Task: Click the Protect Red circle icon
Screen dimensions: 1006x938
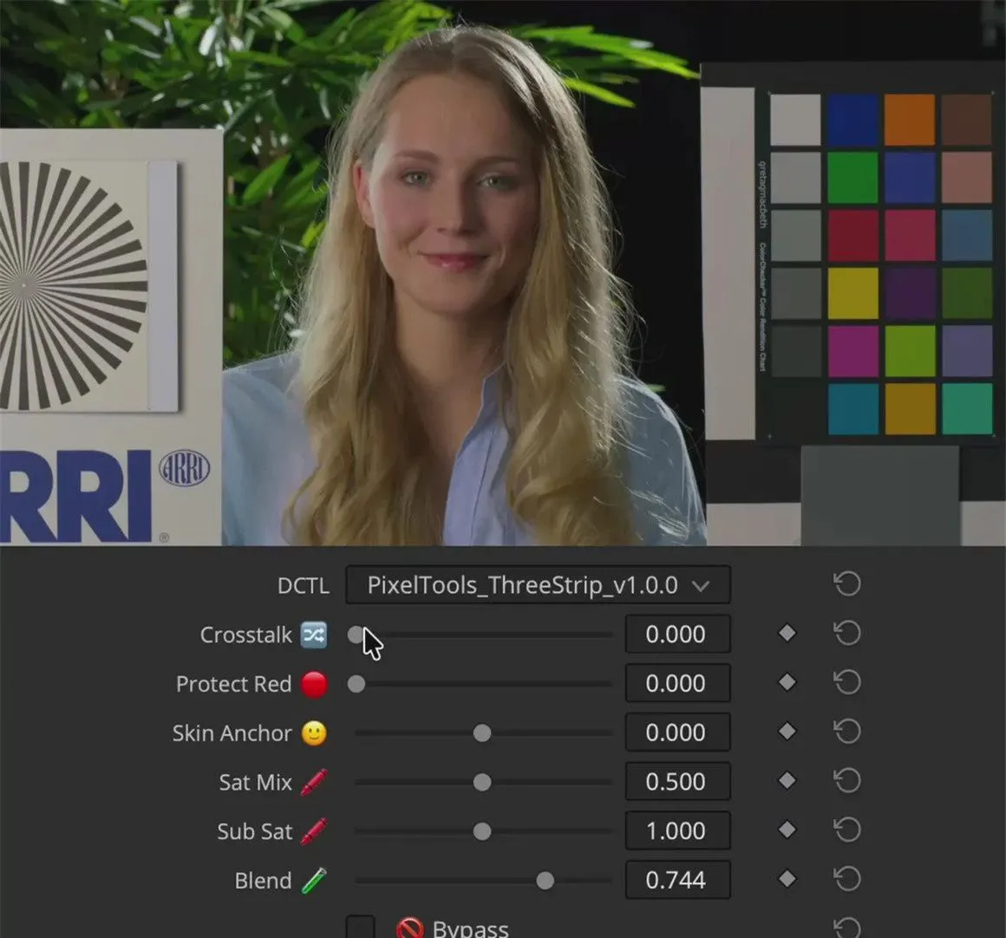Action: 314,684
